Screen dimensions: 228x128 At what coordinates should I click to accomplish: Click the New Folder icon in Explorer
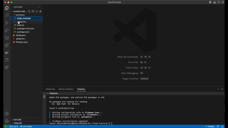pyautogui.click(x=33, y=11)
